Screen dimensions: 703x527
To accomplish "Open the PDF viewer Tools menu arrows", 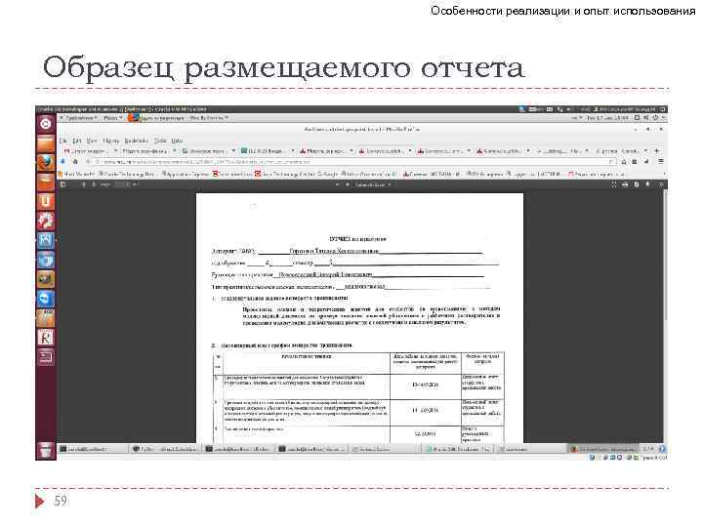I will pyautogui.click(x=661, y=184).
